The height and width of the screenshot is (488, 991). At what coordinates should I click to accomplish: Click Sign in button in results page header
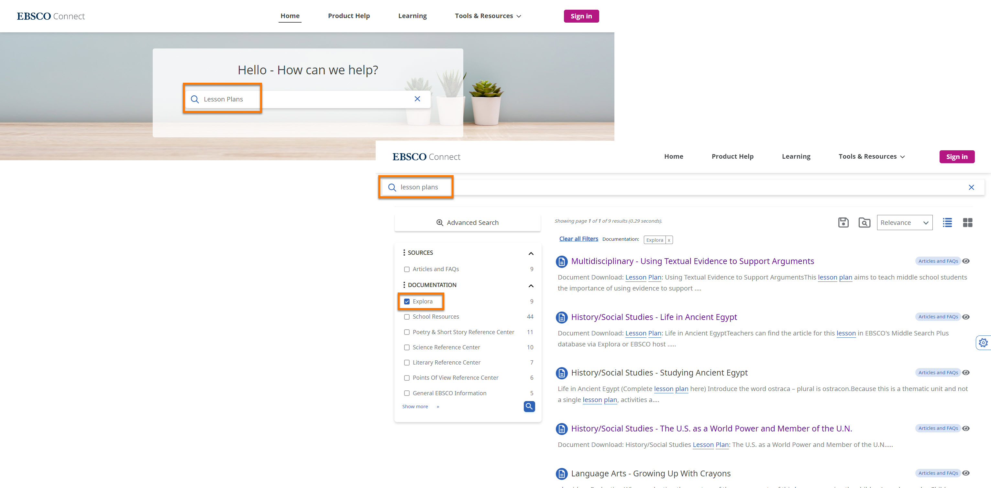point(957,157)
